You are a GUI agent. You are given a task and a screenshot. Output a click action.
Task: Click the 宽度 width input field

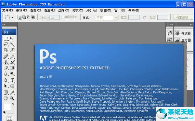[134, 17]
